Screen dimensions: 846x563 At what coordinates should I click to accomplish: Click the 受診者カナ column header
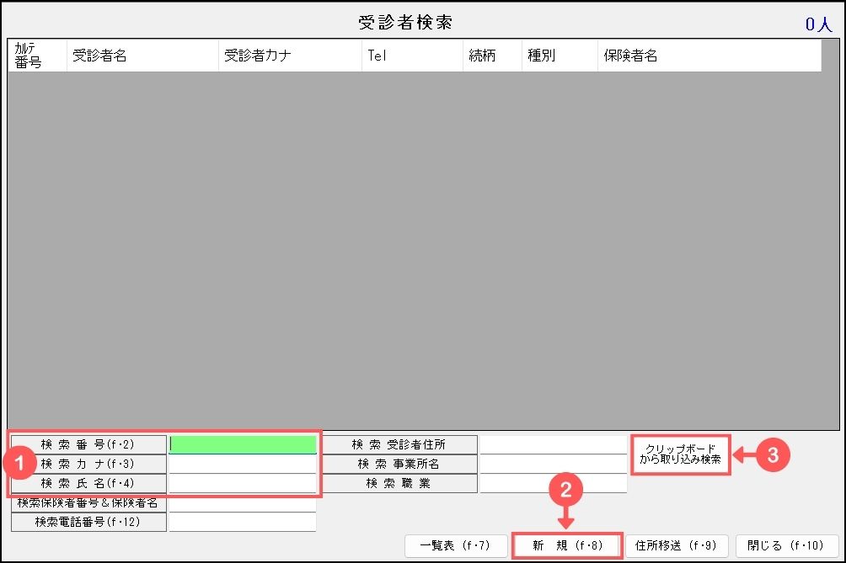[x=290, y=56]
